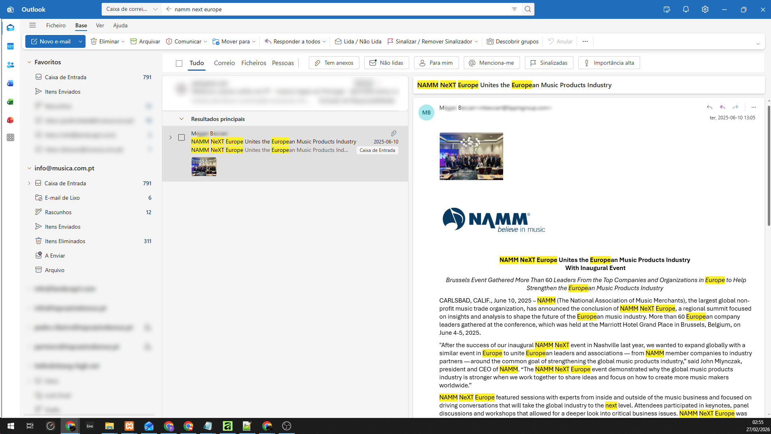Exit search using the back arrow
Image resolution: width=771 pixels, height=434 pixels.
pos(169,9)
